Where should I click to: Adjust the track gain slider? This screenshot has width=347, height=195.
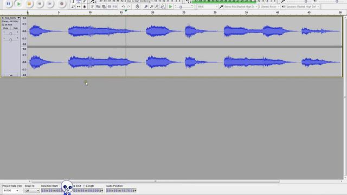click(11, 34)
